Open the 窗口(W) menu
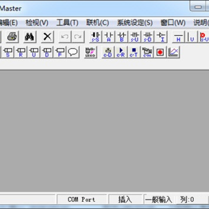This screenshot has height=209, width=209. 173,23
